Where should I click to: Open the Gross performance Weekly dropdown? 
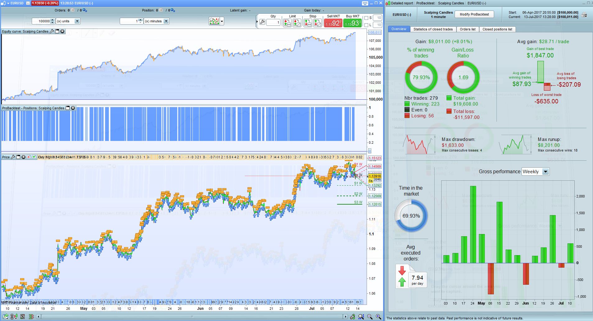pos(545,172)
